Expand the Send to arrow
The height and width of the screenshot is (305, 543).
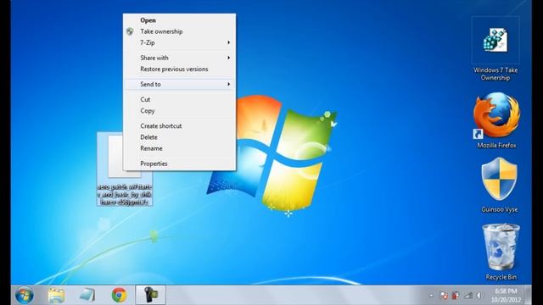[x=228, y=85]
